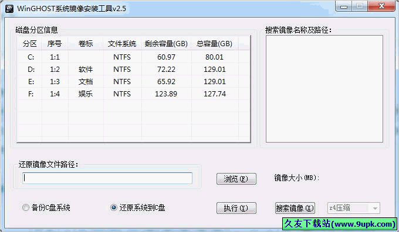Select the backup C drive system option

pos(46,207)
